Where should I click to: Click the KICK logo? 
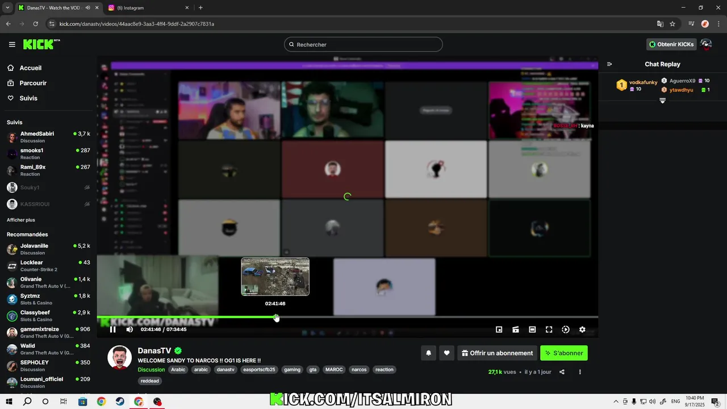[x=41, y=44]
